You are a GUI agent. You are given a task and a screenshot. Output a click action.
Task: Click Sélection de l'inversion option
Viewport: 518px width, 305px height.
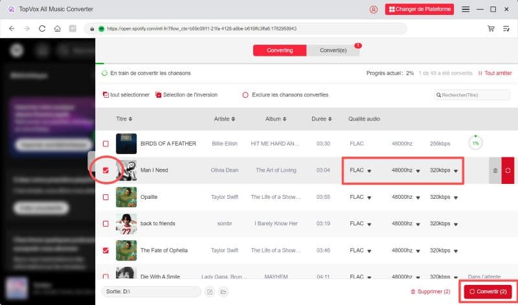pos(186,95)
